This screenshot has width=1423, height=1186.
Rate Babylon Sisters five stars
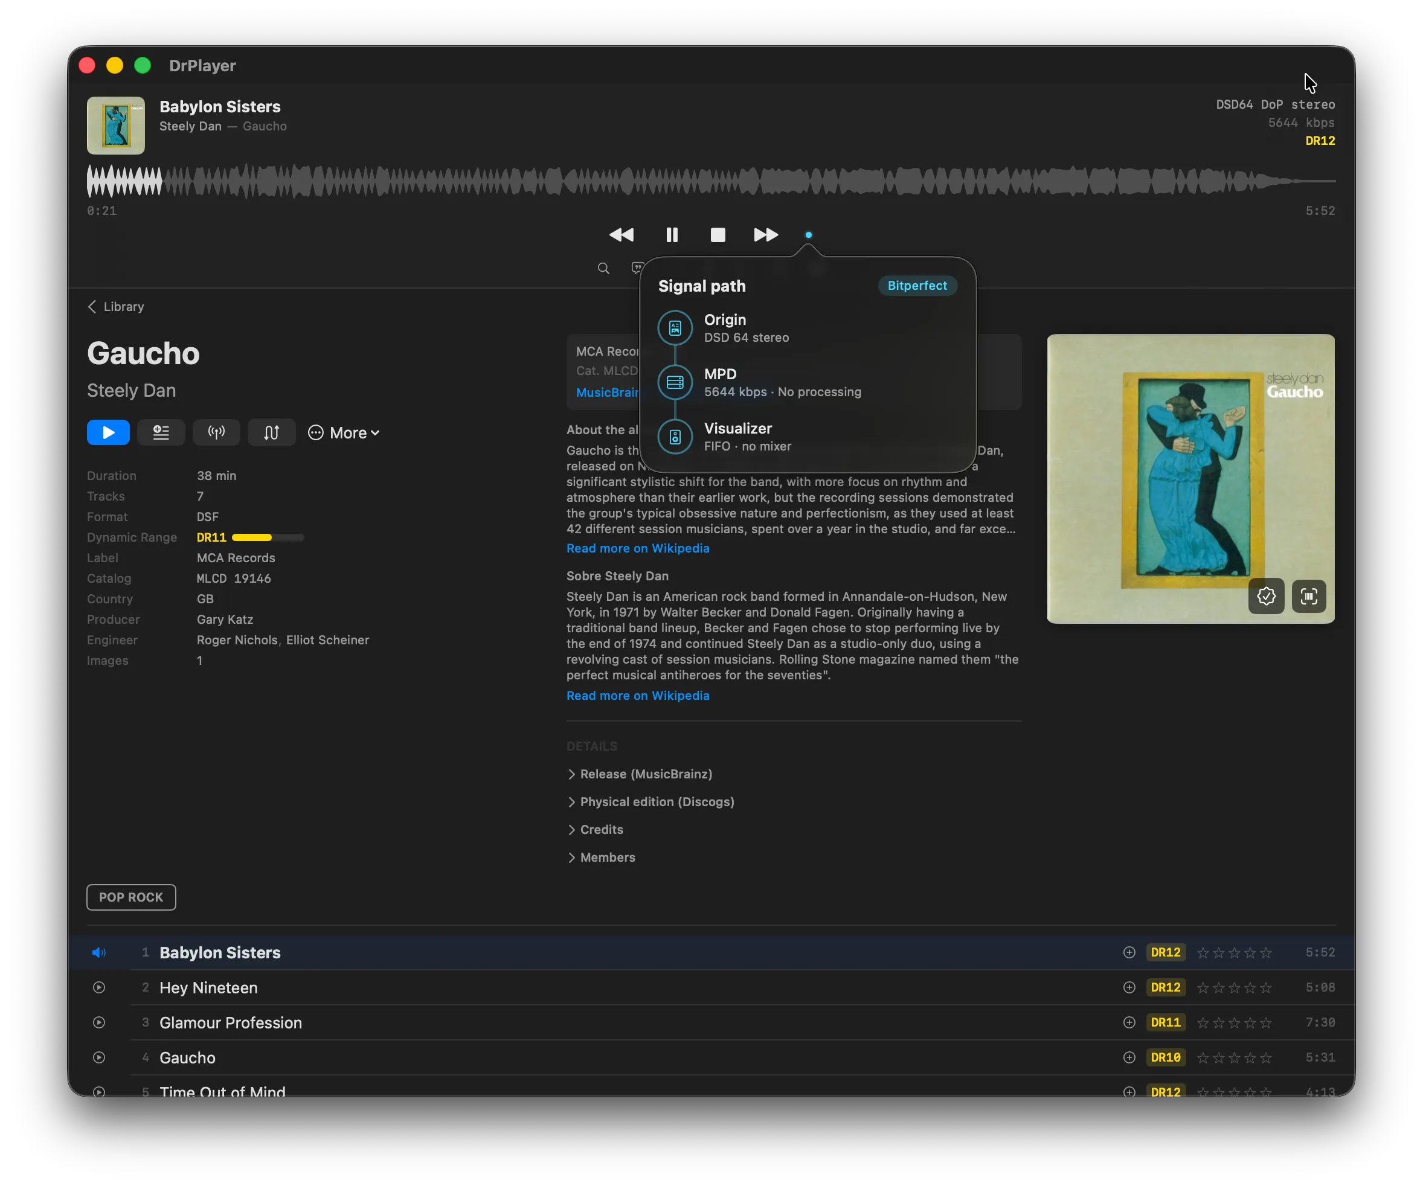coord(1266,953)
